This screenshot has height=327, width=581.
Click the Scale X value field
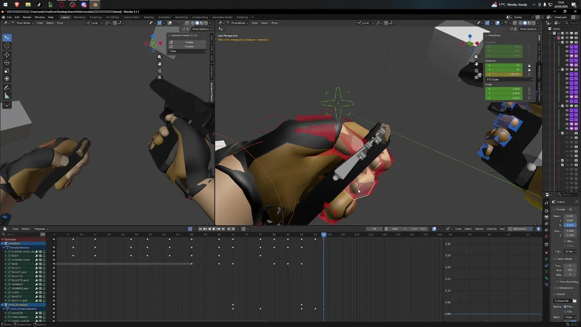coord(504,89)
